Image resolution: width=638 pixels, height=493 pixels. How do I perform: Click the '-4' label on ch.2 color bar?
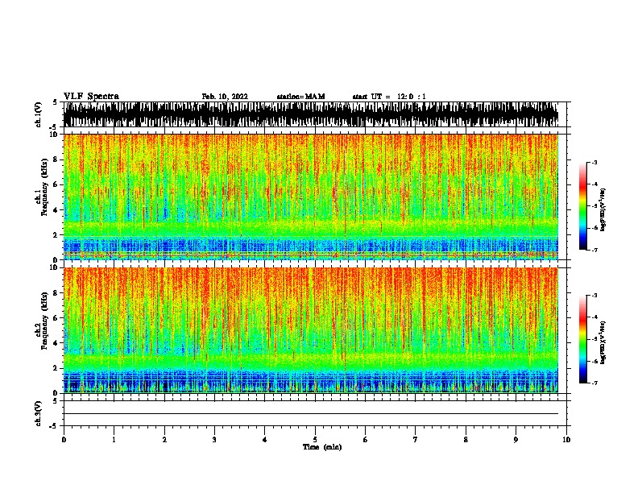[x=594, y=317]
